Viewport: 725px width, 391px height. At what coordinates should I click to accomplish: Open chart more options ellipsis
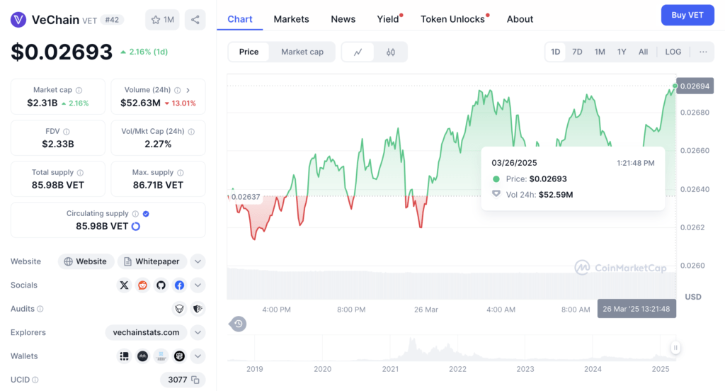[x=703, y=52]
